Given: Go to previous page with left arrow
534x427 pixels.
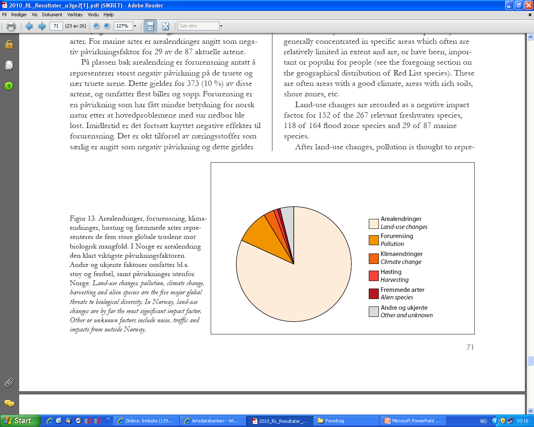Looking at the screenshot, I should (x=29, y=26).
